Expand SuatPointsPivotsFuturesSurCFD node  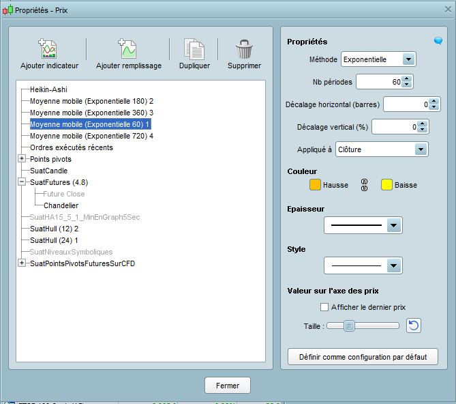tap(22, 263)
